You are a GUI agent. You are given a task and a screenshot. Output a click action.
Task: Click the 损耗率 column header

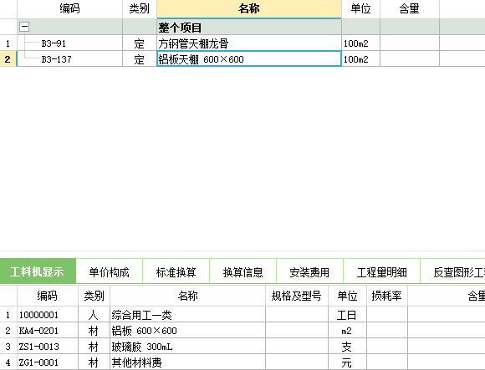387,296
